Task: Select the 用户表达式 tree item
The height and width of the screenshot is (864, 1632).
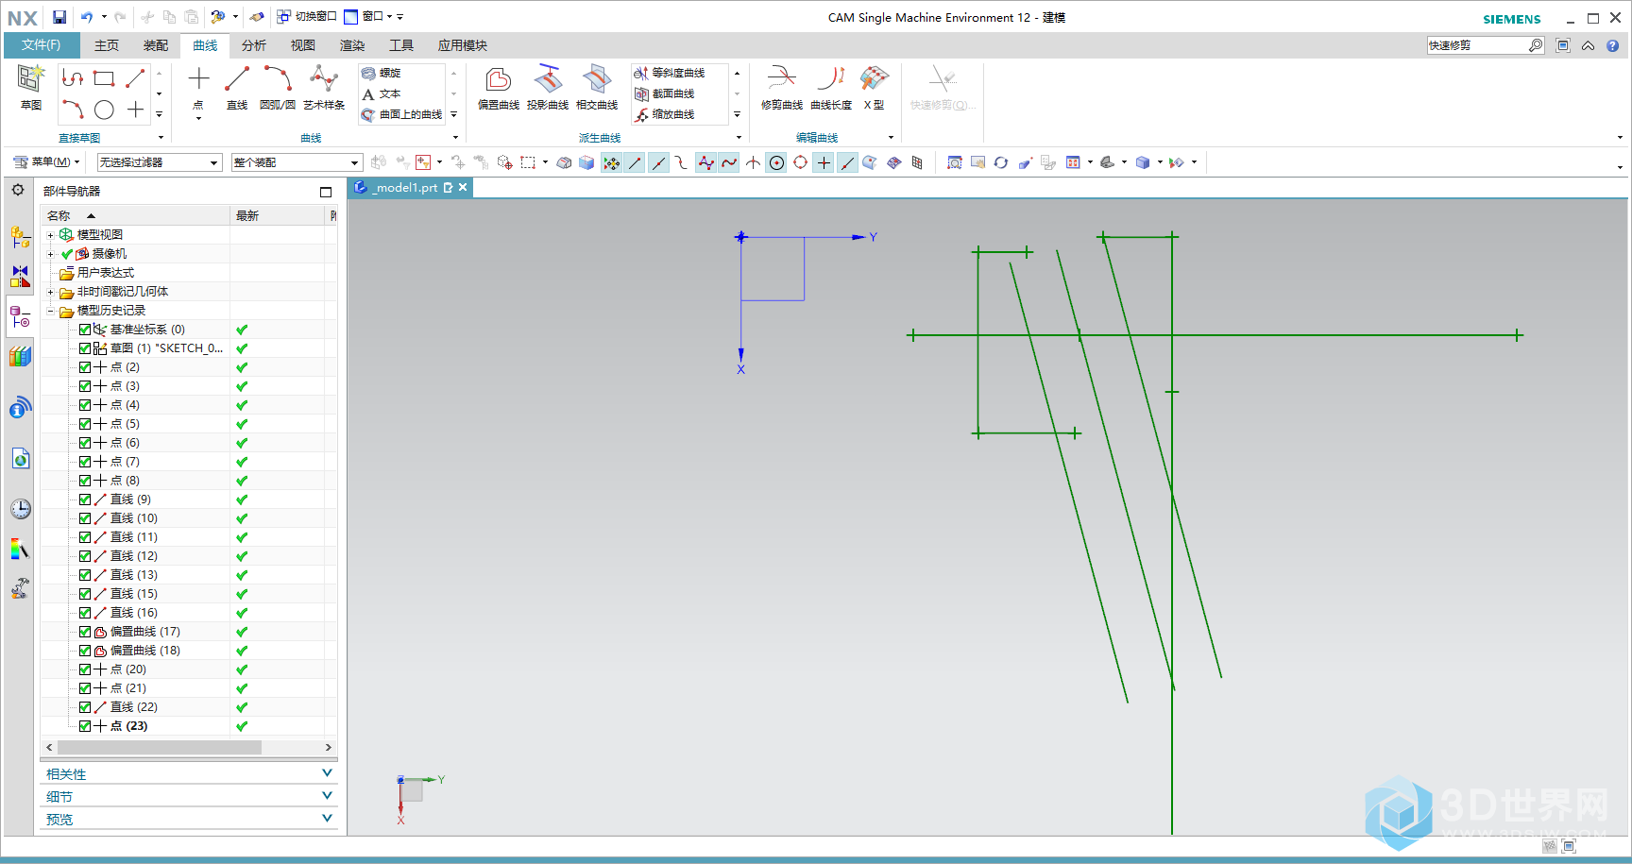Action: click(106, 273)
